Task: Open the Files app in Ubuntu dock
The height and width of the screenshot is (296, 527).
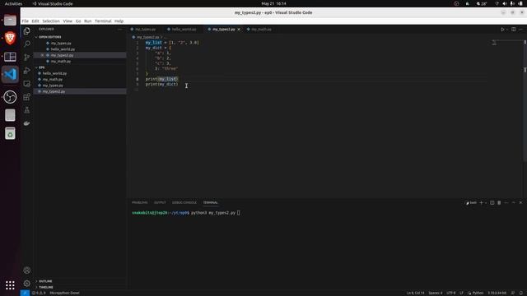Action: (x=10, y=20)
